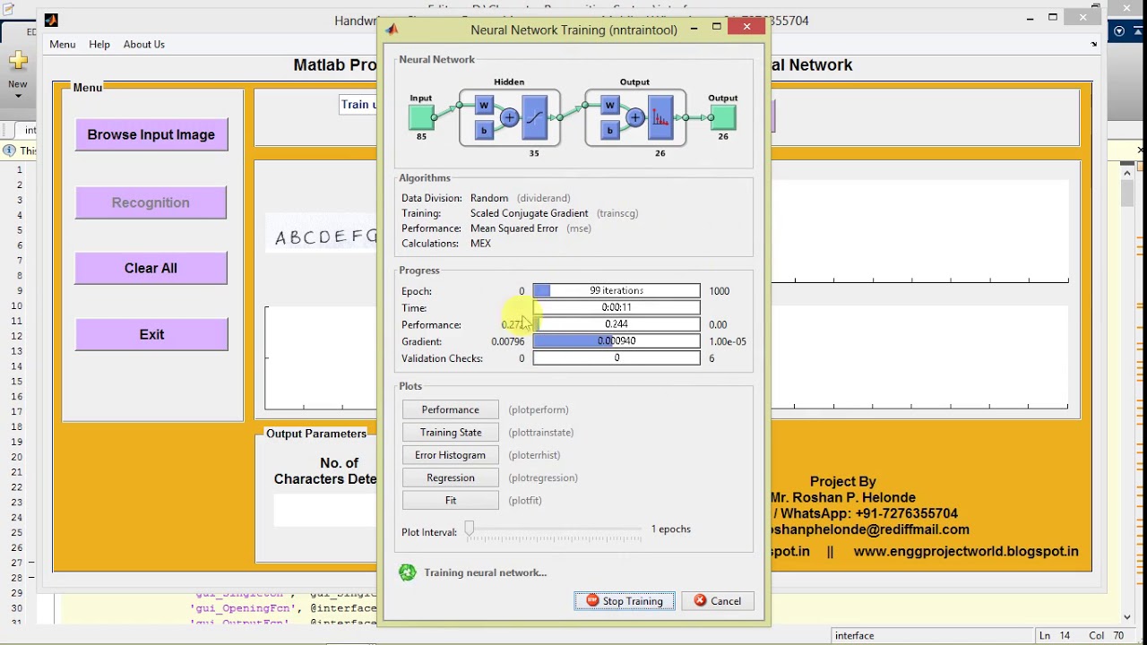This screenshot has height=645, width=1147.
Task: Click the MATLAB logo in the nntraintool title bar
Action: (x=392, y=29)
